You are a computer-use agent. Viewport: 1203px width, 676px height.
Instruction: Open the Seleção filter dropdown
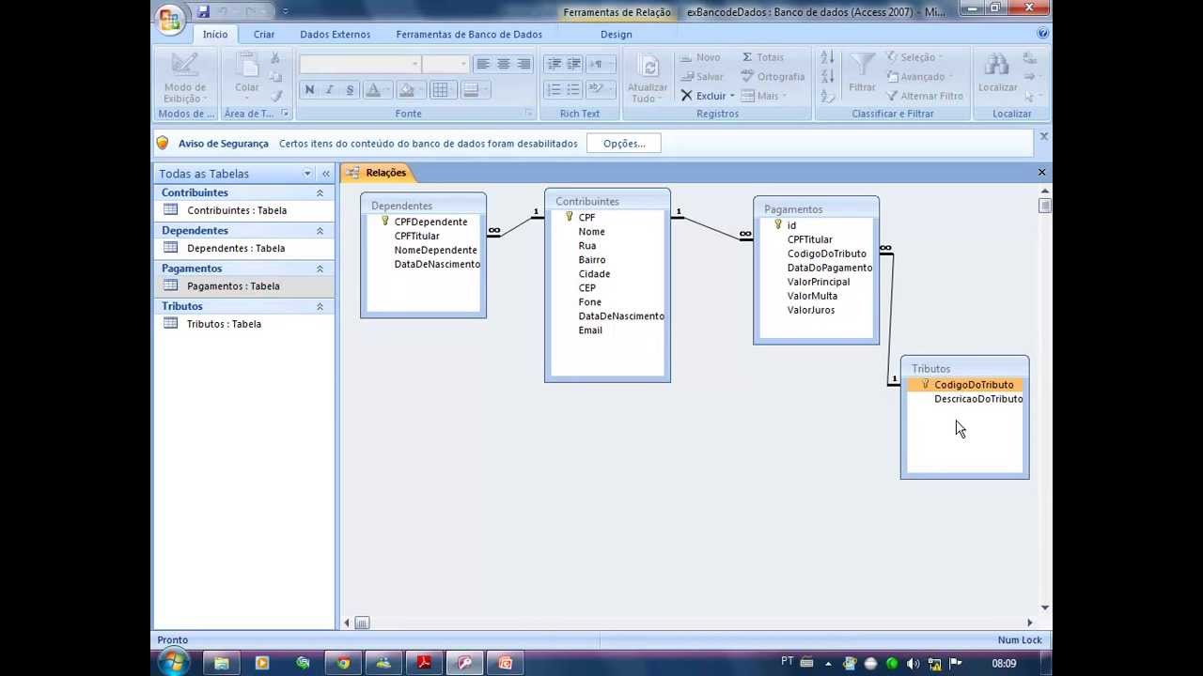pos(915,57)
